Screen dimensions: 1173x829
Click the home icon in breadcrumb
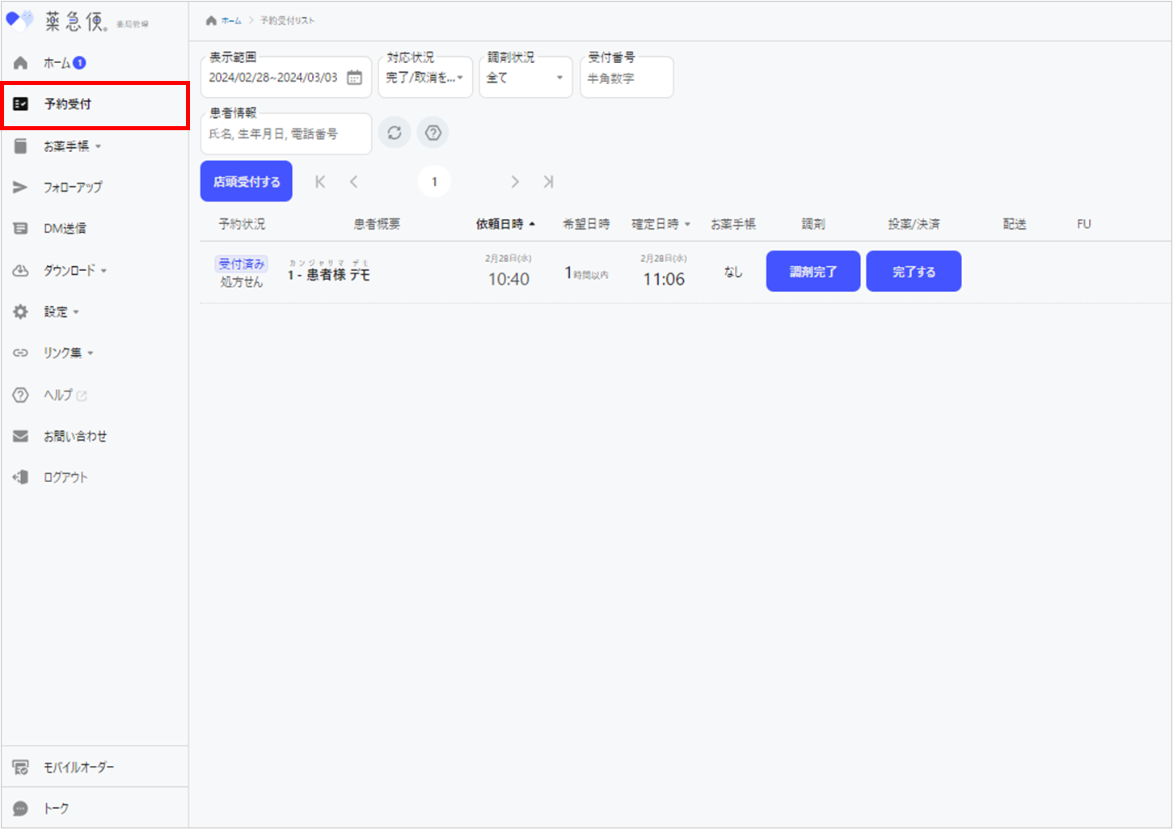[211, 21]
